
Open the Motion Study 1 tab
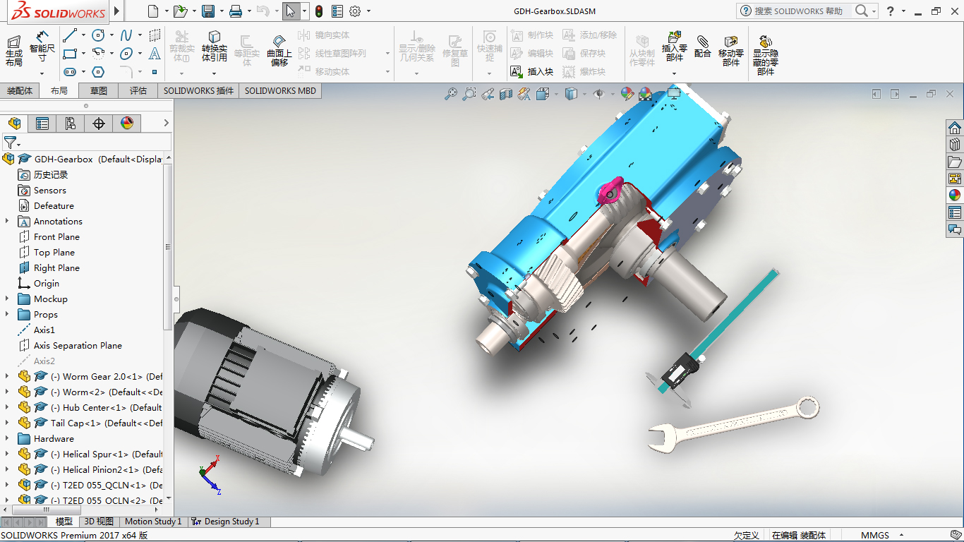pos(152,522)
